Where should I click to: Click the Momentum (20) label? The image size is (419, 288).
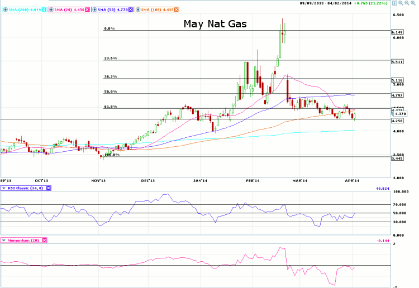coord(24,240)
